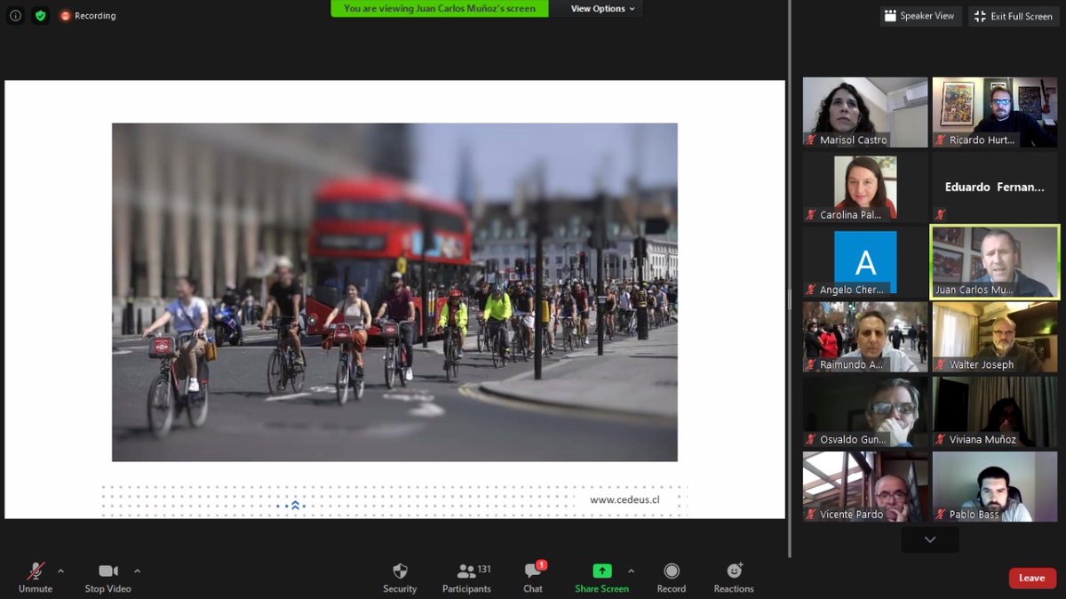Select Walter Joseph's video tile
Image resolution: width=1066 pixels, height=599 pixels.
(995, 337)
